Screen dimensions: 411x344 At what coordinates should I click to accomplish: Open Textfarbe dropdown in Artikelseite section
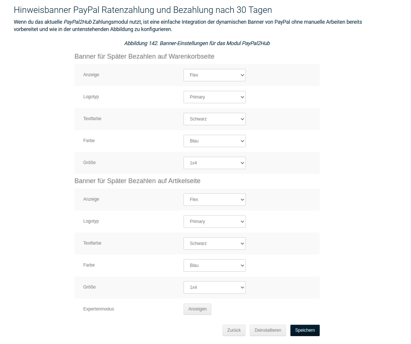214,244
